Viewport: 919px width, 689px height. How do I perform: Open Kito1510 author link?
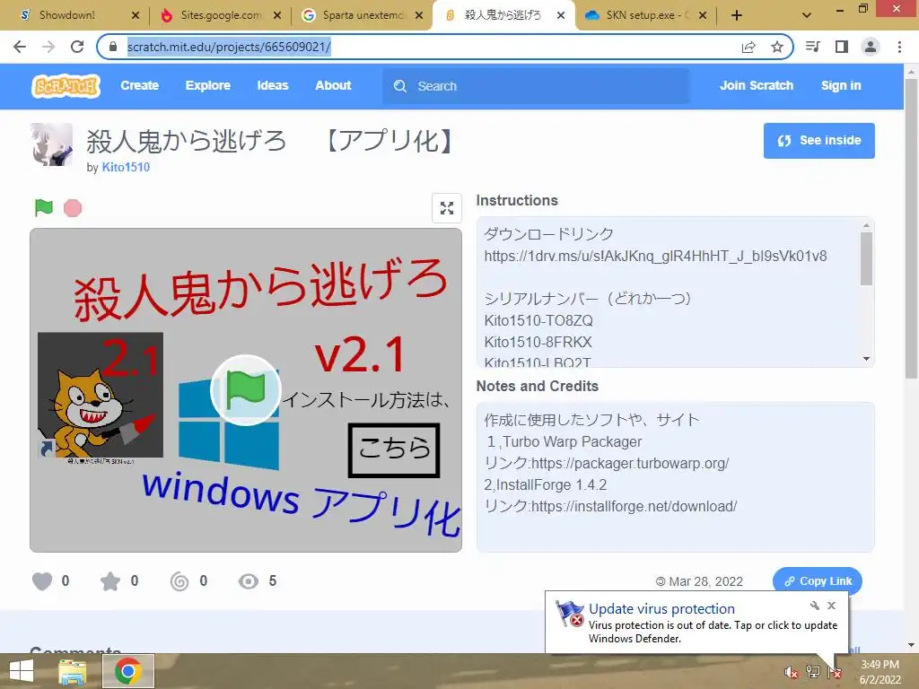(x=126, y=168)
